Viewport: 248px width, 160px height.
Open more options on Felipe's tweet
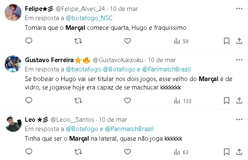coord(239,9)
